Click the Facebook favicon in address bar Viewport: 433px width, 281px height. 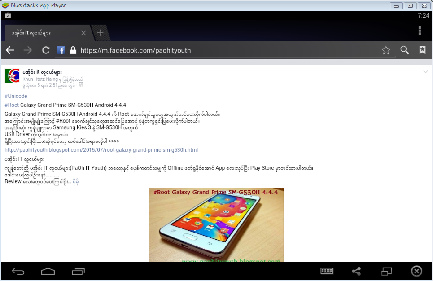[x=61, y=50]
